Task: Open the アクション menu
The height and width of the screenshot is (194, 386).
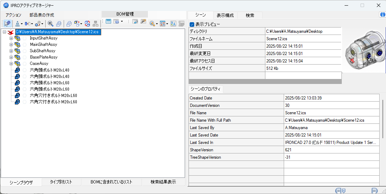Action: coord(13,15)
